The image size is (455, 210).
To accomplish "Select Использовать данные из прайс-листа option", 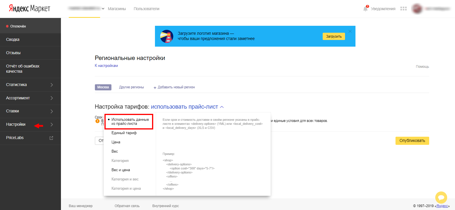I will (x=130, y=121).
